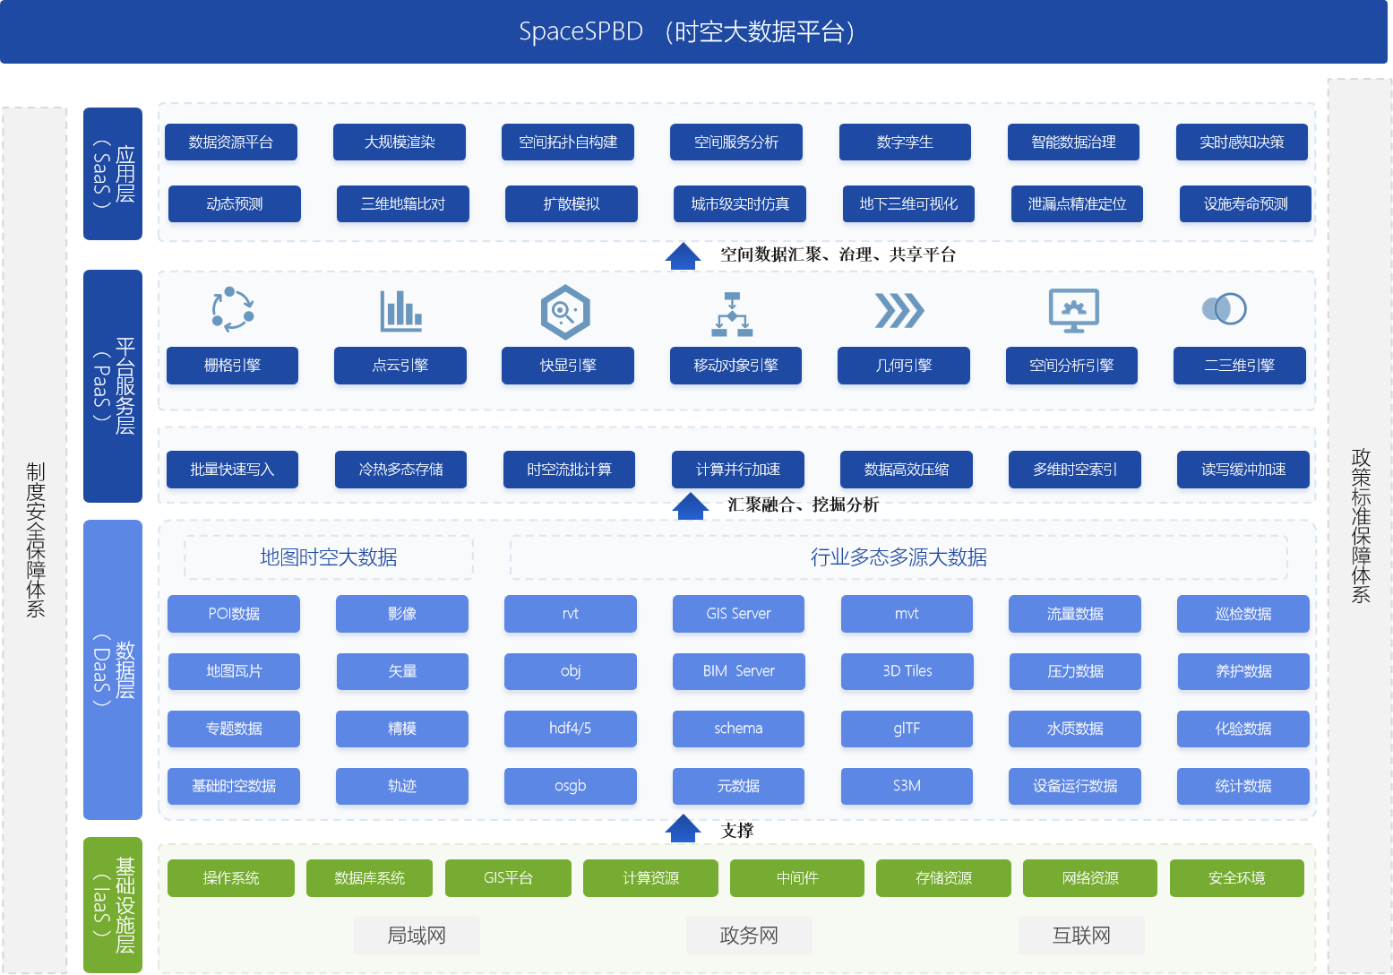The height and width of the screenshot is (975, 1393).
Task: Click the 互联网 network box
Action: (1081, 936)
